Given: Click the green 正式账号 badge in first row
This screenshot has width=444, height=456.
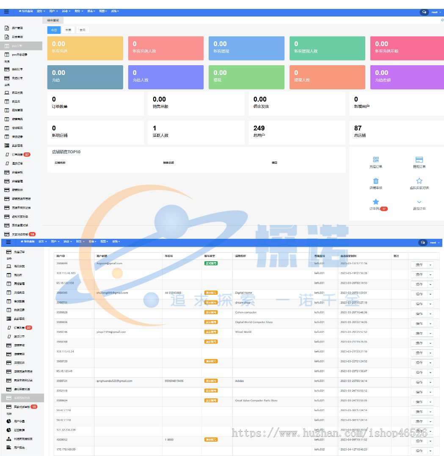Looking at the screenshot, I should click(x=211, y=263).
